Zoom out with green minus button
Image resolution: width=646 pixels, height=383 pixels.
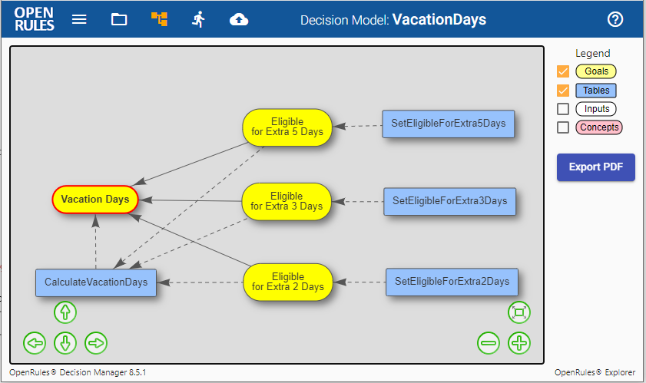(489, 343)
